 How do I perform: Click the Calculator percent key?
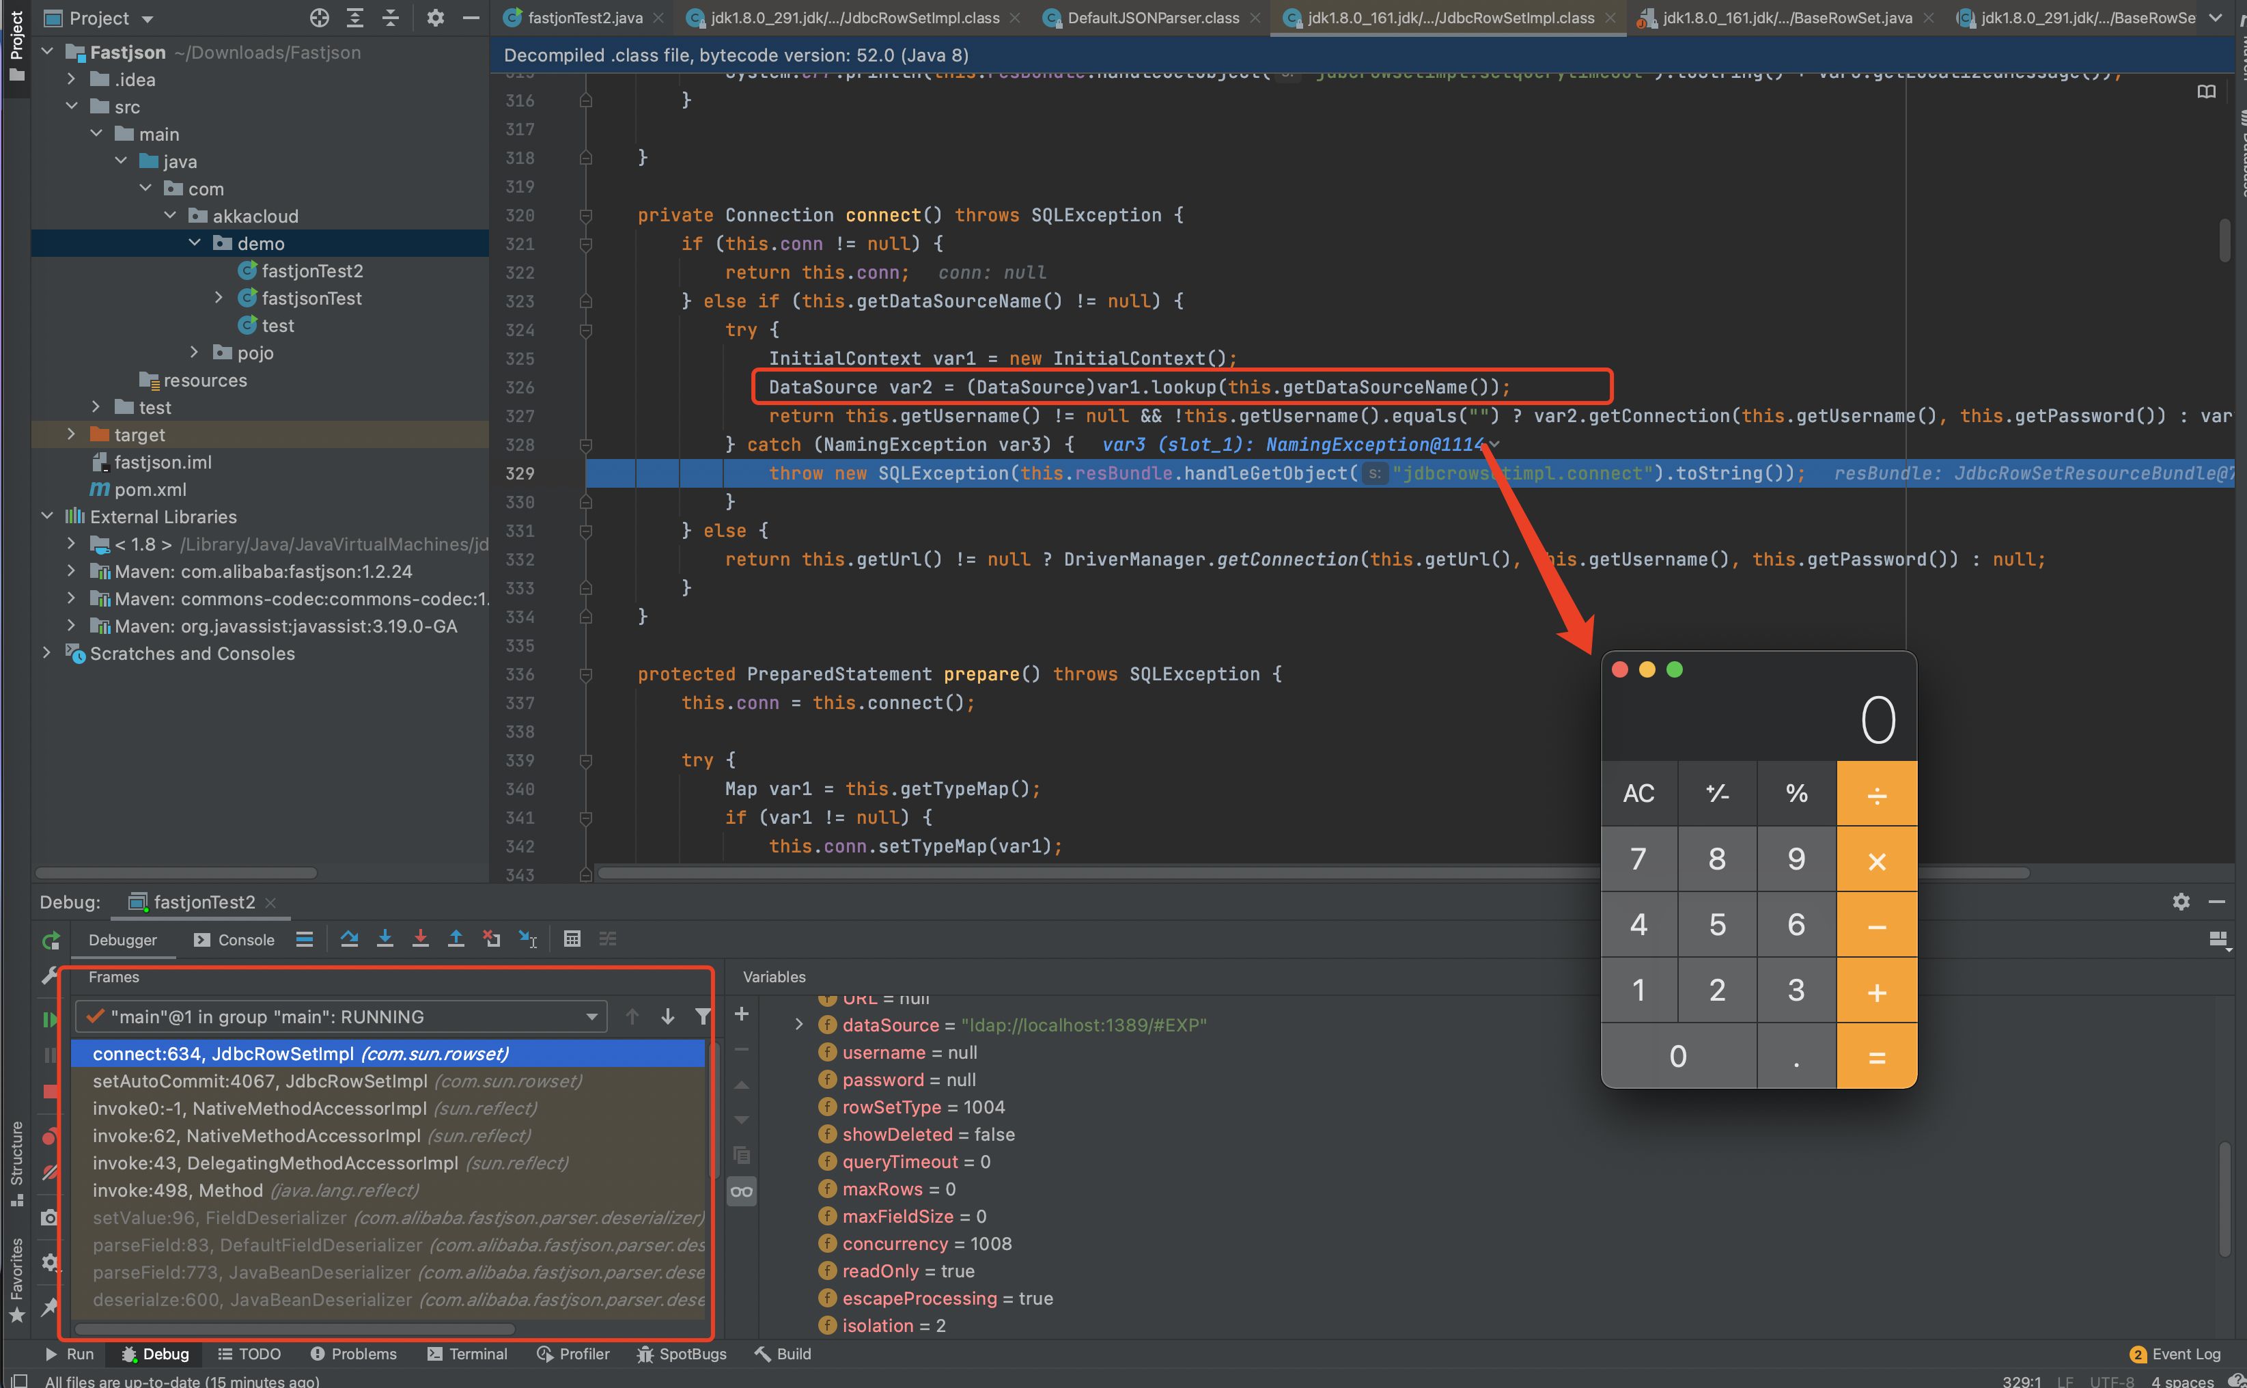click(1796, 794)
